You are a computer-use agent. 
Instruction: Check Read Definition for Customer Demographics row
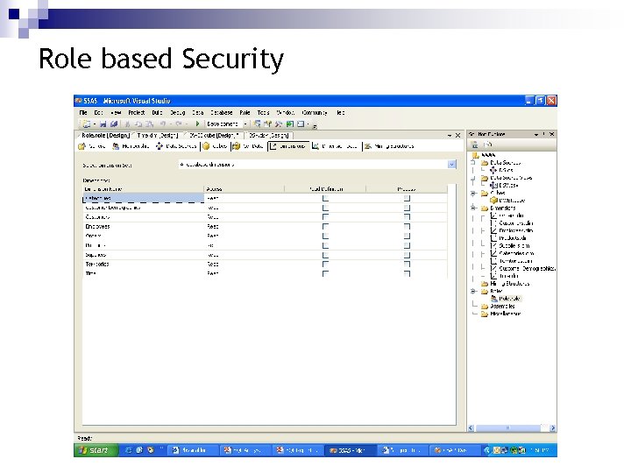click(325, 208)
